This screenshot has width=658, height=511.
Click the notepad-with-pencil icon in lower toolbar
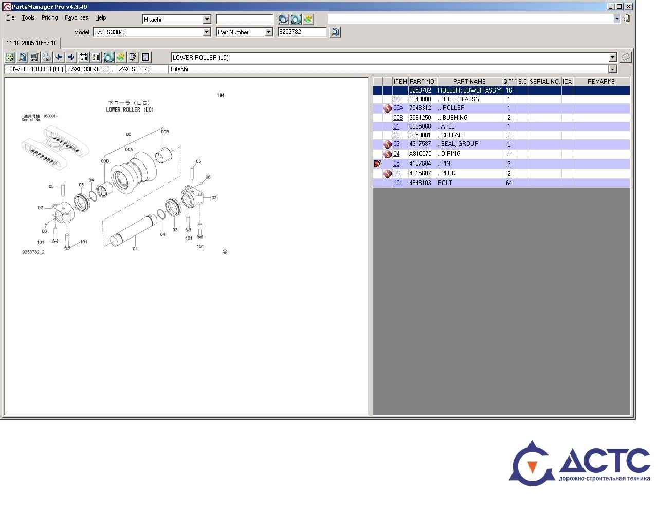[133, 57]
